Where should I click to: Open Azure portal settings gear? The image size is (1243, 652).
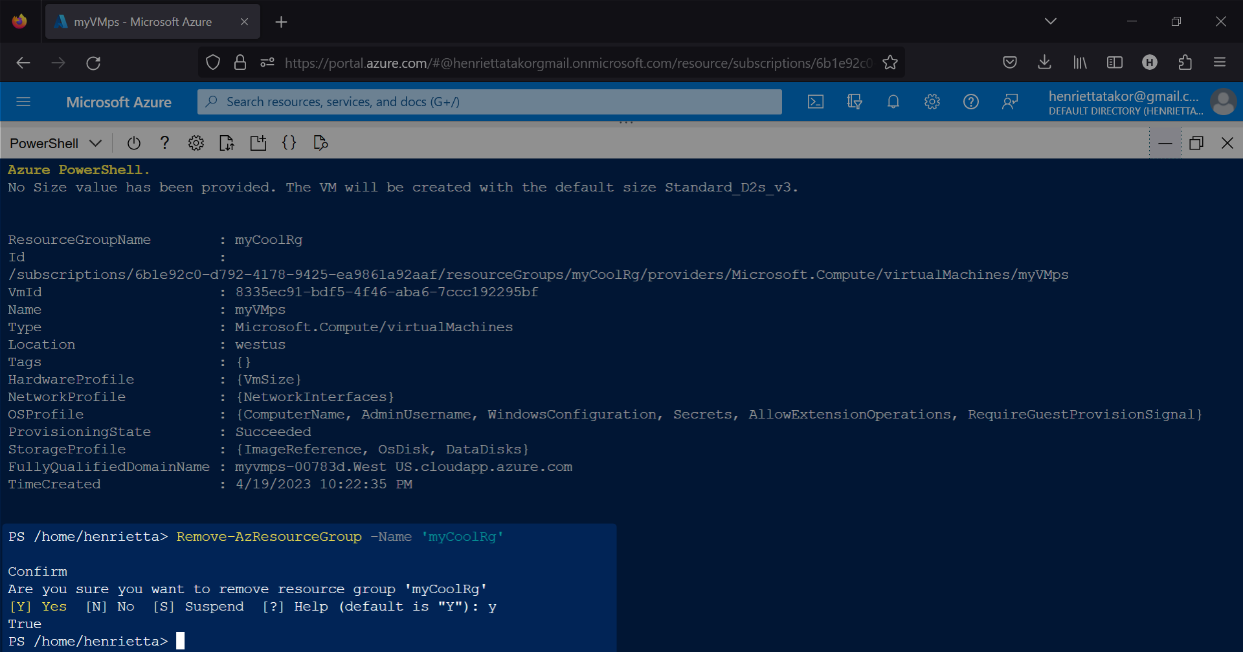(x=932, y=102)
